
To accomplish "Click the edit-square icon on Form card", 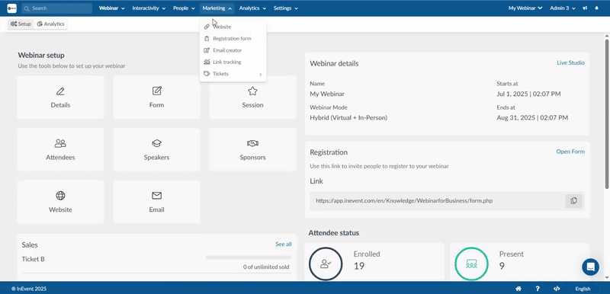I will 157,91.
